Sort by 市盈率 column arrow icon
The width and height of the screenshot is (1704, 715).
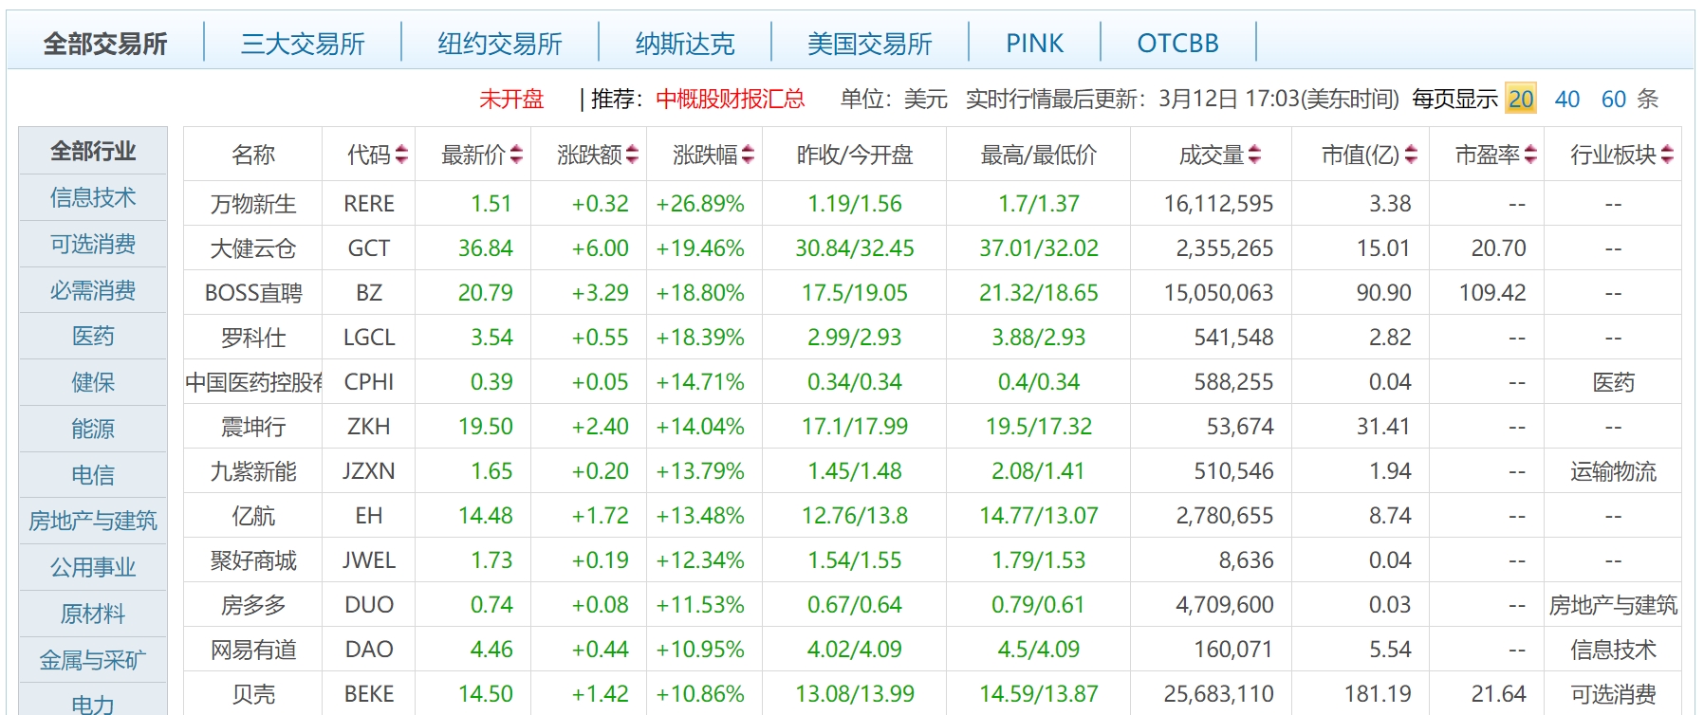point(1531,155)
